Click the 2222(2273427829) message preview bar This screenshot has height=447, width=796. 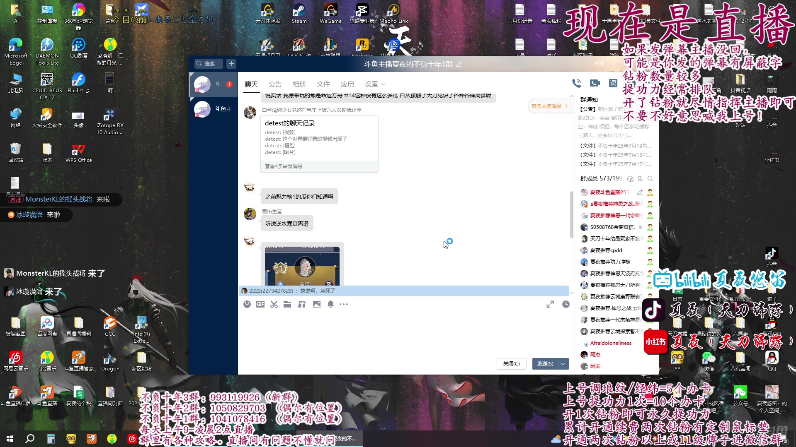click(x=403, y=291)
